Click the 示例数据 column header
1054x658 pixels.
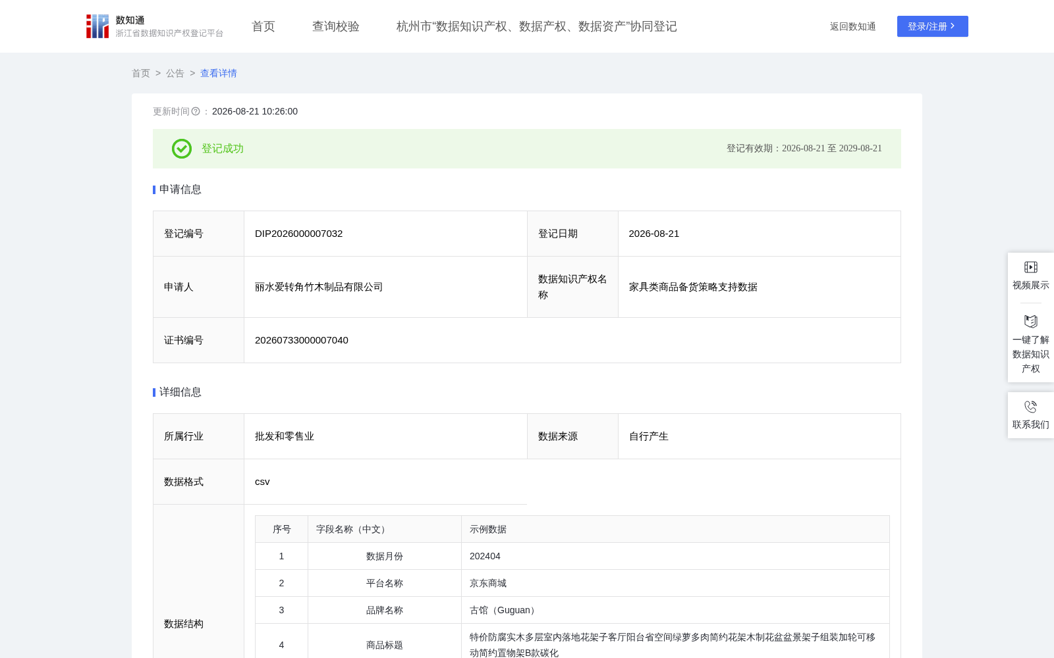tap(676, 529)
